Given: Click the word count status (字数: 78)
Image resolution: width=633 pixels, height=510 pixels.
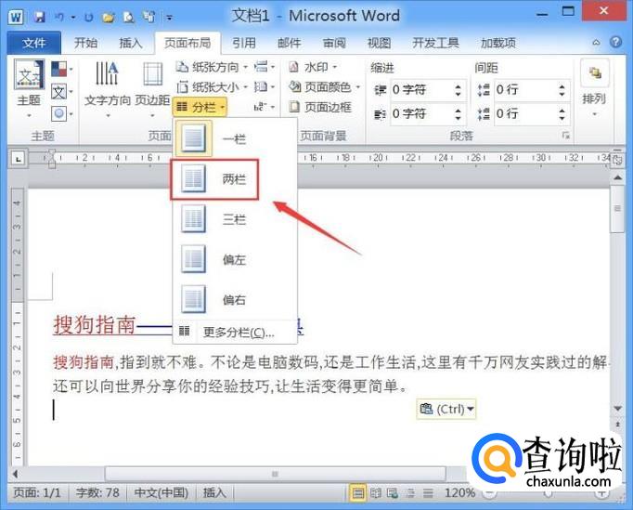Looking at the screenshot, I should click(x=97, y=493).
